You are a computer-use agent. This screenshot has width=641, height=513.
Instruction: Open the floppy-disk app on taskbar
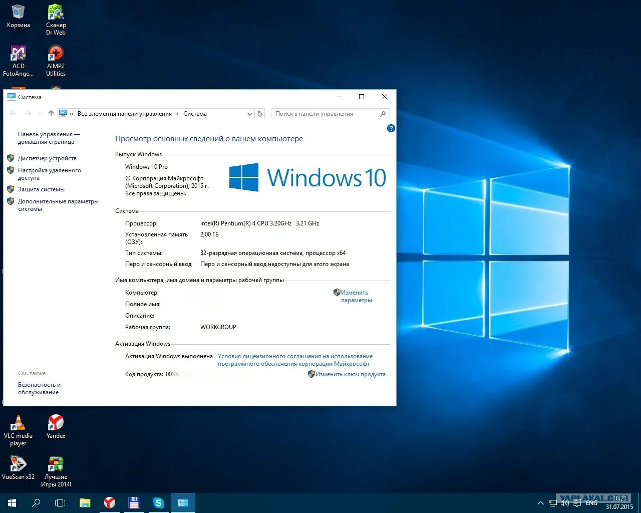click(x=134, y=502)
